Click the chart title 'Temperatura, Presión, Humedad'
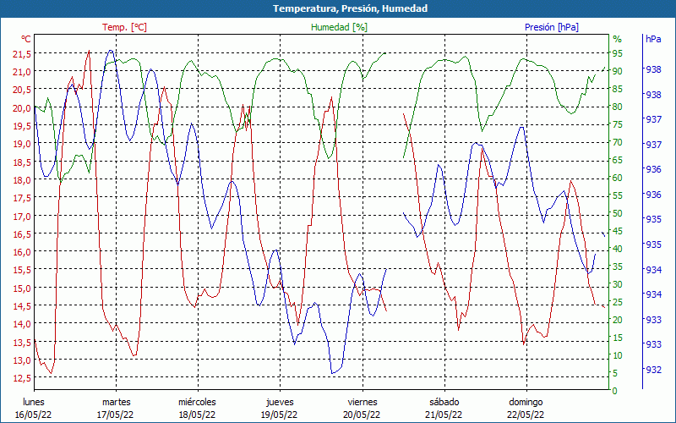This screenshot has width=676, height=423. tap(350, 8)
